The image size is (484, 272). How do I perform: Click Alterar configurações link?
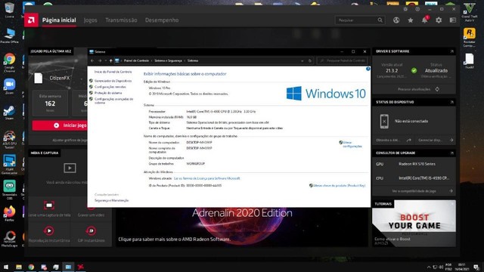click(x=352, y=144)
